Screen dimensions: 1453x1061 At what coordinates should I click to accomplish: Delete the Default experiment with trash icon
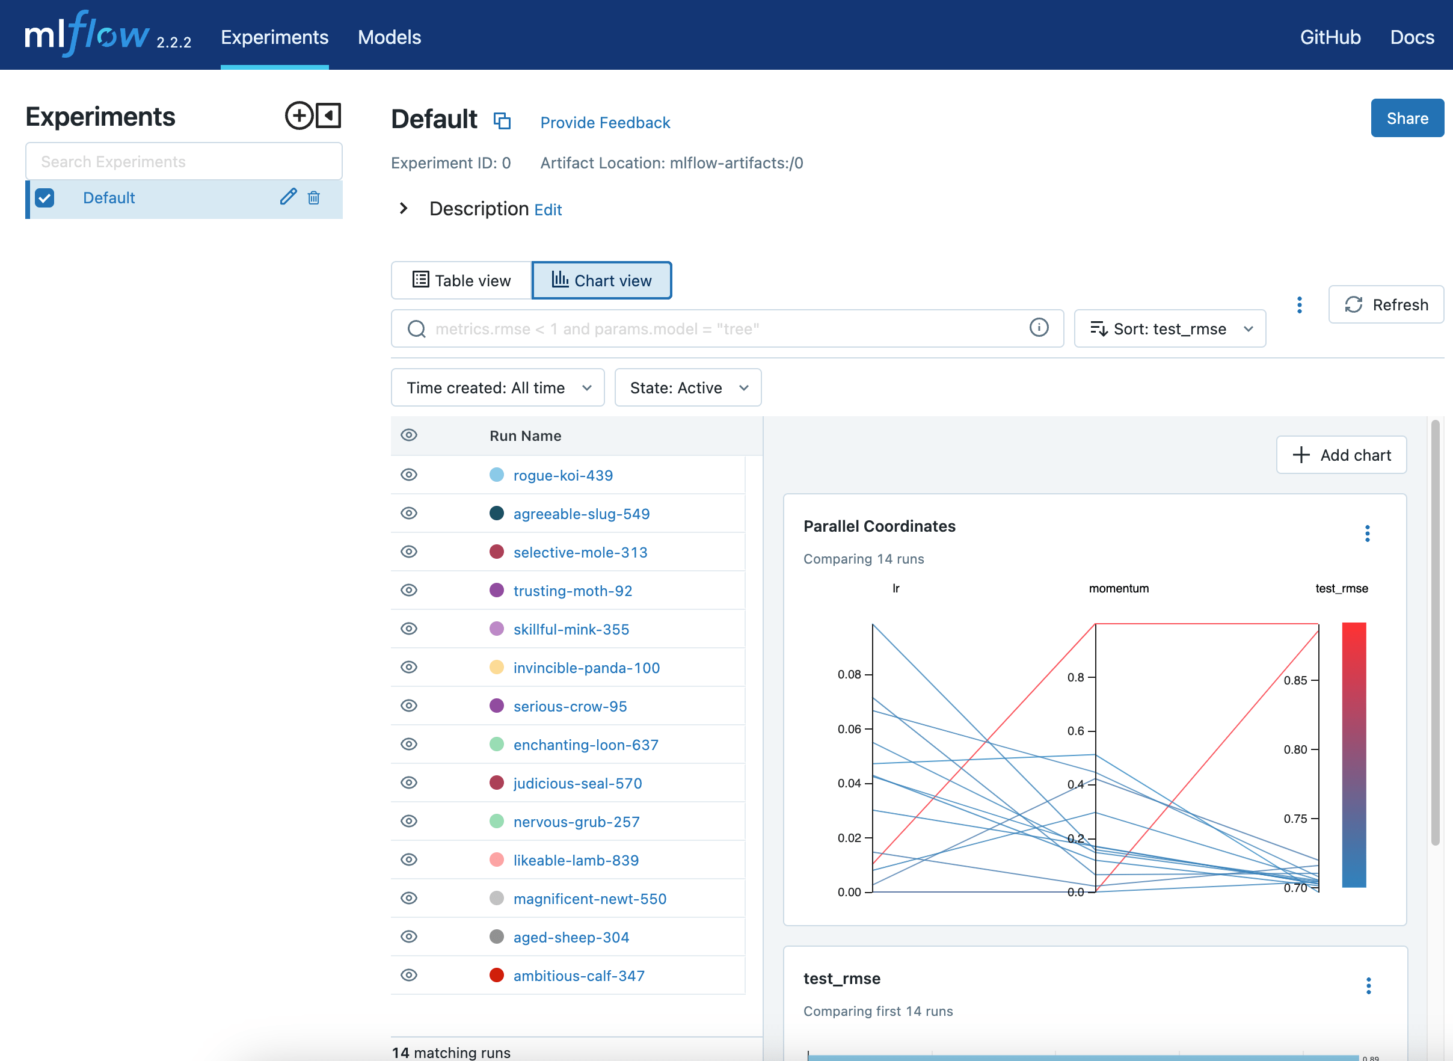(x=314, y=198)
